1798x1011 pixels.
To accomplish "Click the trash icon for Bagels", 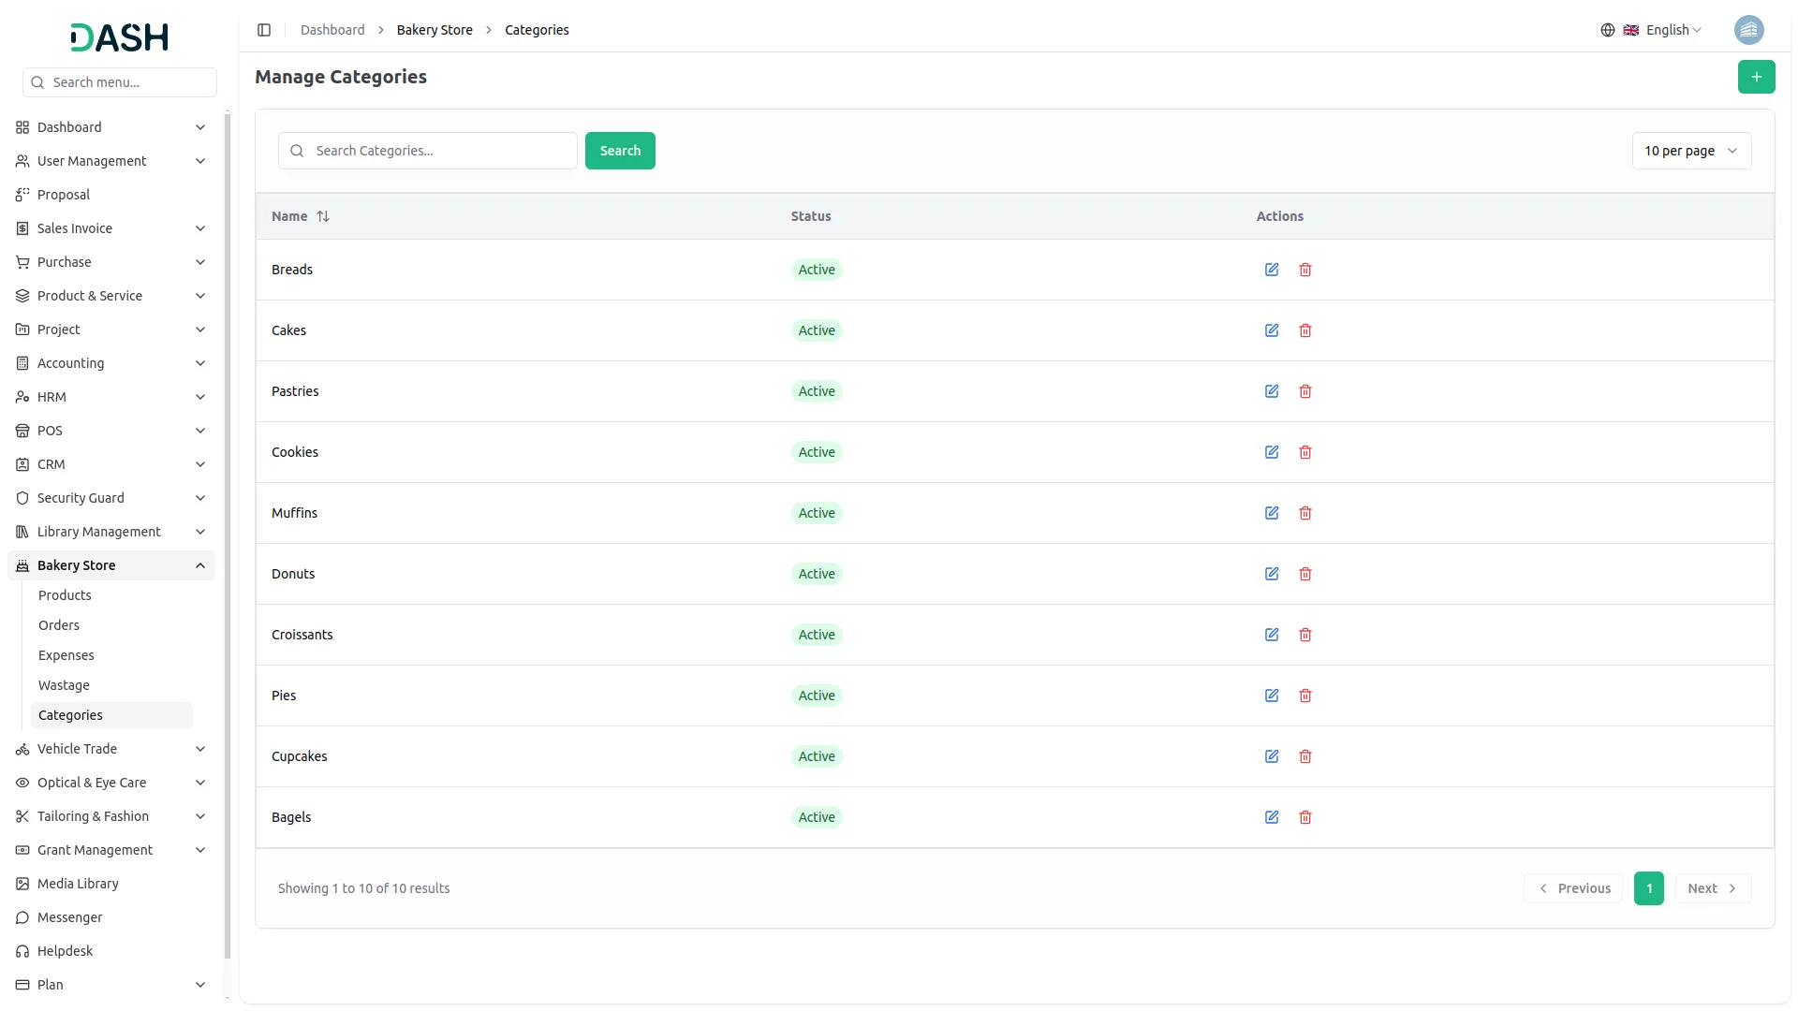I will click(x=1305, y=817).
